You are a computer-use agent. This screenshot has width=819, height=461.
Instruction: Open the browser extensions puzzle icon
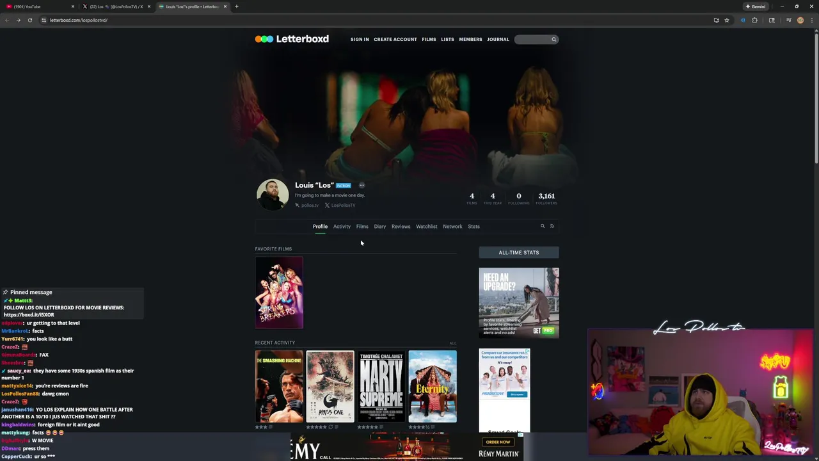click(x=754, y=20)
